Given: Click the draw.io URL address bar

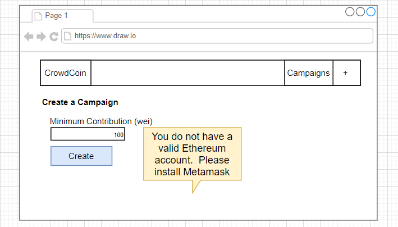Looking at the screenshot, I should [x=217, y=36].
